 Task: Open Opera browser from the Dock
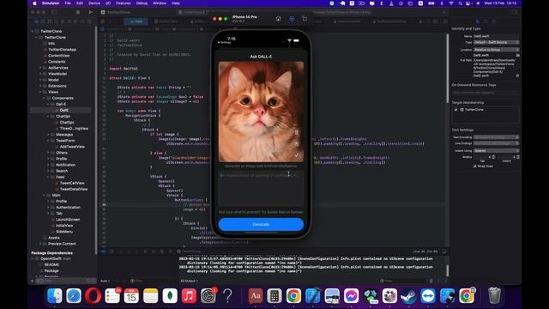pos(94,295)
